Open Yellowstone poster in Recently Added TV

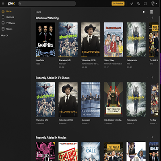(68, 99)
